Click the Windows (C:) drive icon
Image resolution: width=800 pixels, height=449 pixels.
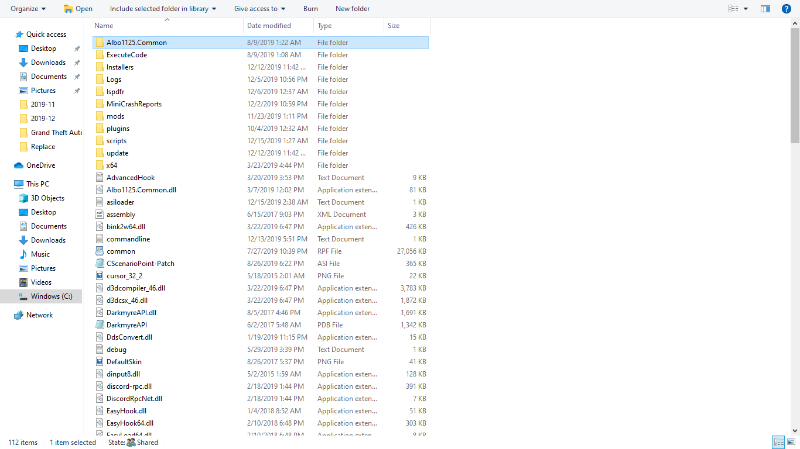23,296
